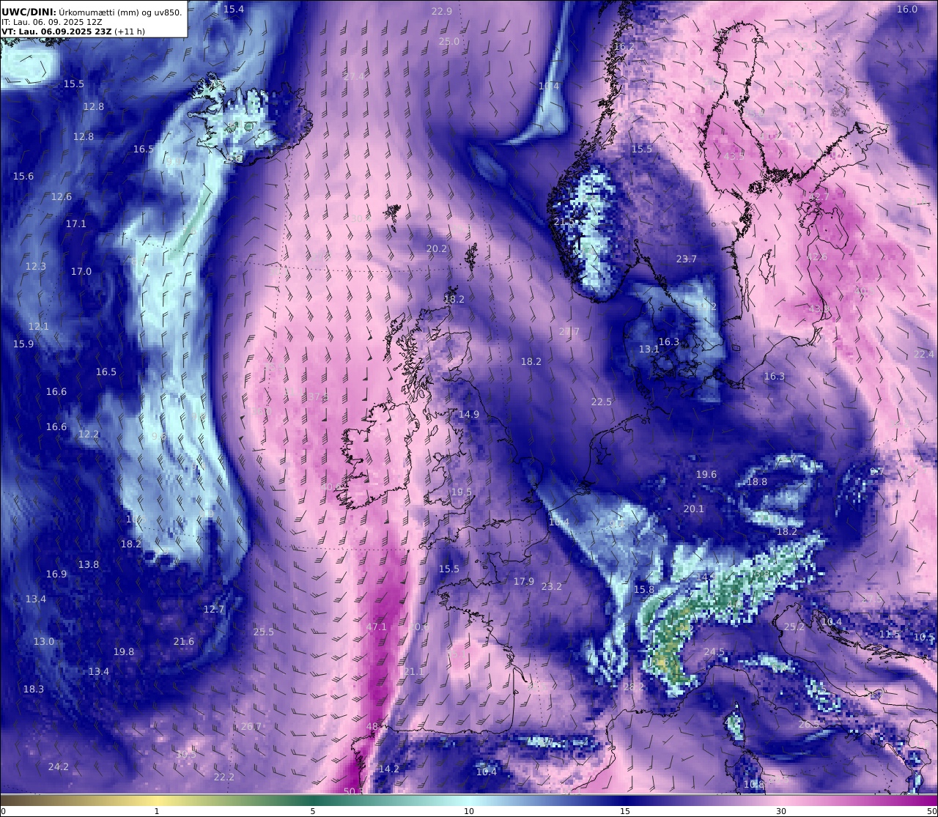938x817 pixels.
Task: Click the colorbar tick label '1'
Action: 157,811
